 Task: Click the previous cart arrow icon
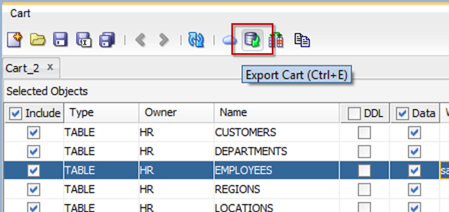click(x=141, y=40)
